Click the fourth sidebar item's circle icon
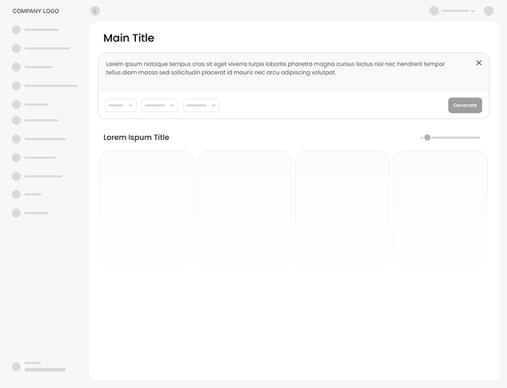507x388 pixels. [16, 86]
